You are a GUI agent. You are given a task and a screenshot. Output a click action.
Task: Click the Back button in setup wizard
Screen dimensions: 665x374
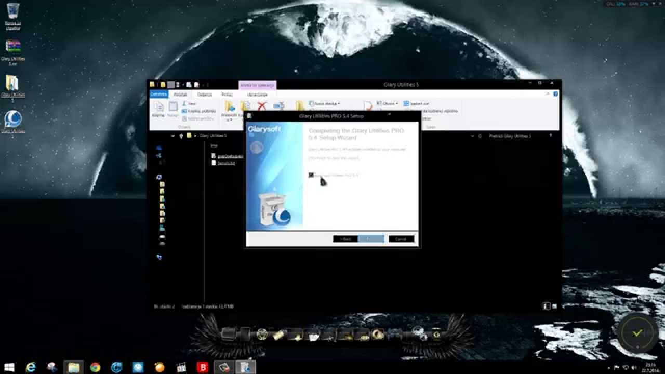[345, 239]
